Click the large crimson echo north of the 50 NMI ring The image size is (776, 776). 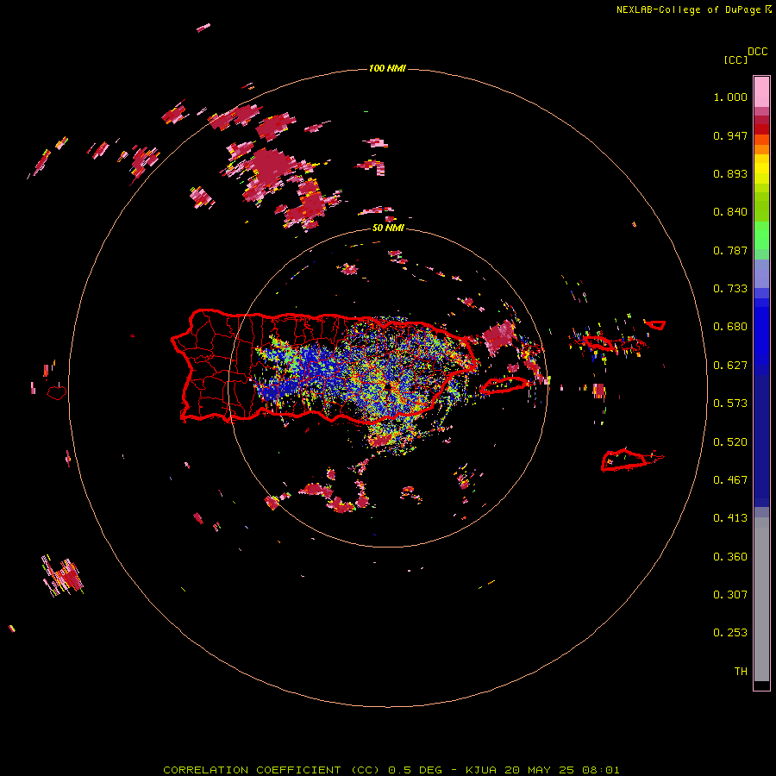point(270,168)
